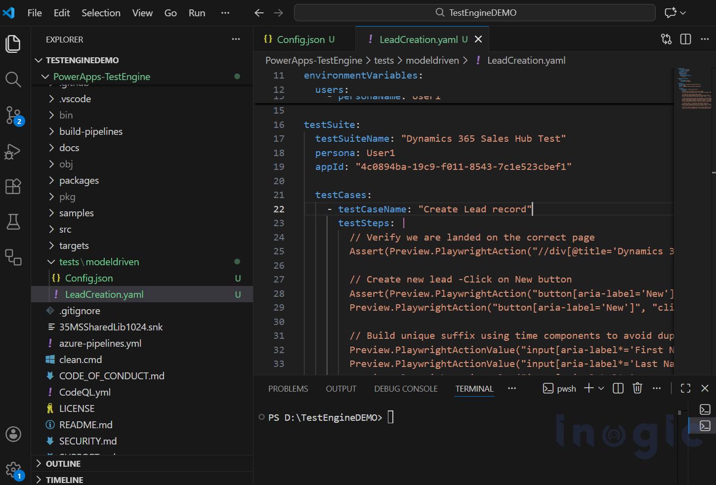Expand the docs folder
Screen dimensions: 716x485
pyautogui.click(x=52, y=147)
